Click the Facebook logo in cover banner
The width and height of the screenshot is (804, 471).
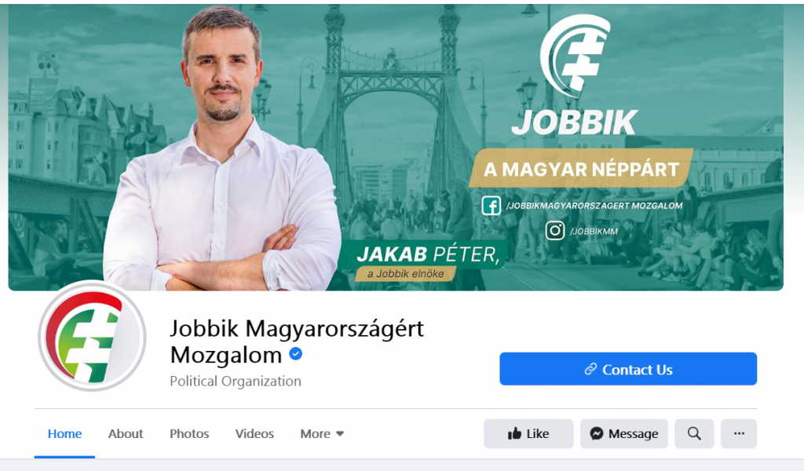492,206
